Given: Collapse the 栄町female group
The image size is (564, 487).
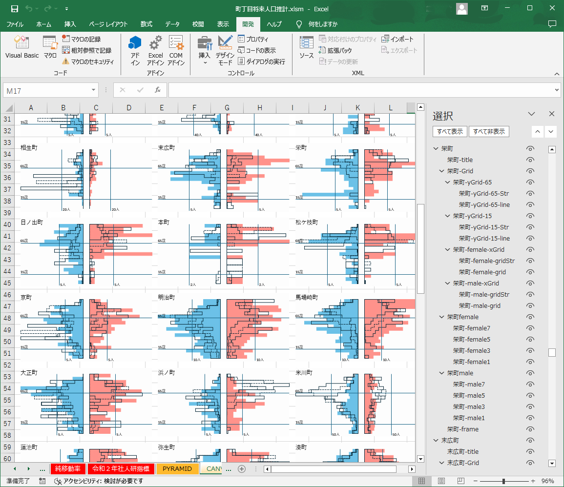Looking at the screenshot, I should click(442, 317).
